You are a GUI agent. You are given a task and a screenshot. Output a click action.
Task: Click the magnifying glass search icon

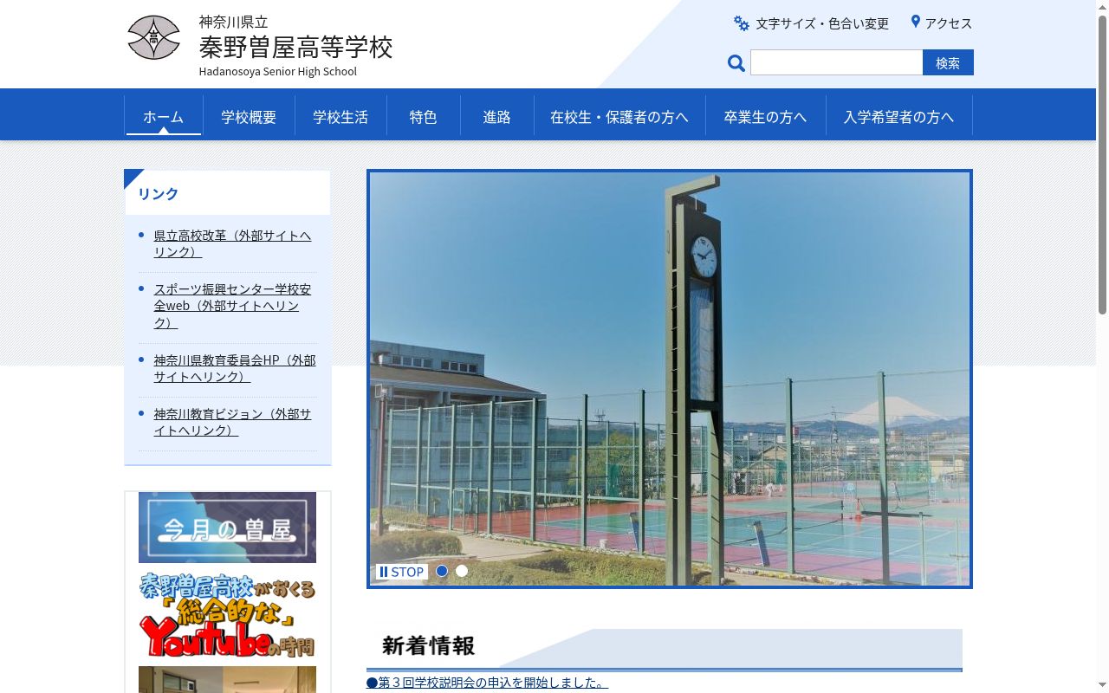click(736, 63)
